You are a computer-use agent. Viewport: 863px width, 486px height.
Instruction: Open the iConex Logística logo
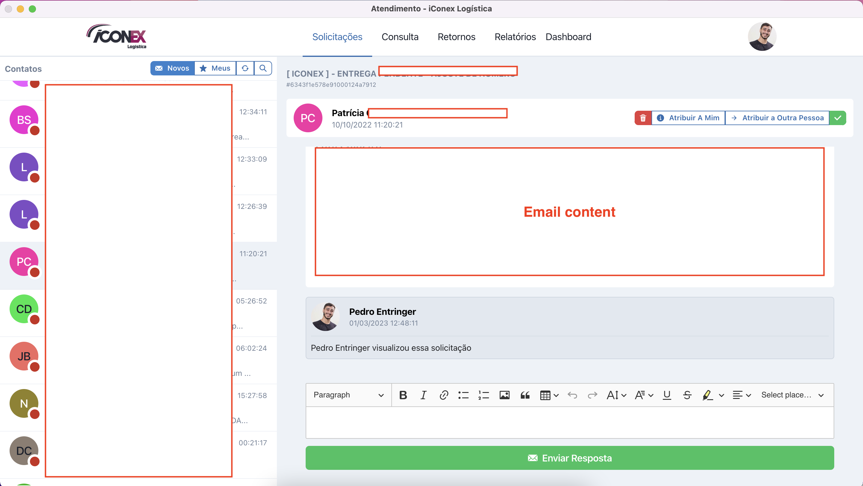(x=117, y=37)
